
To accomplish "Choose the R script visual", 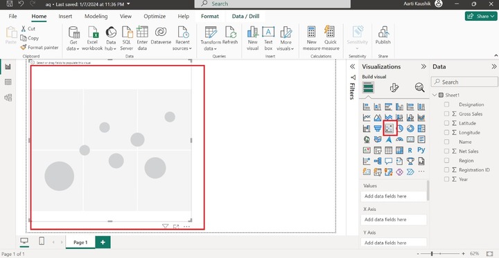I will [x=410, y=150].
